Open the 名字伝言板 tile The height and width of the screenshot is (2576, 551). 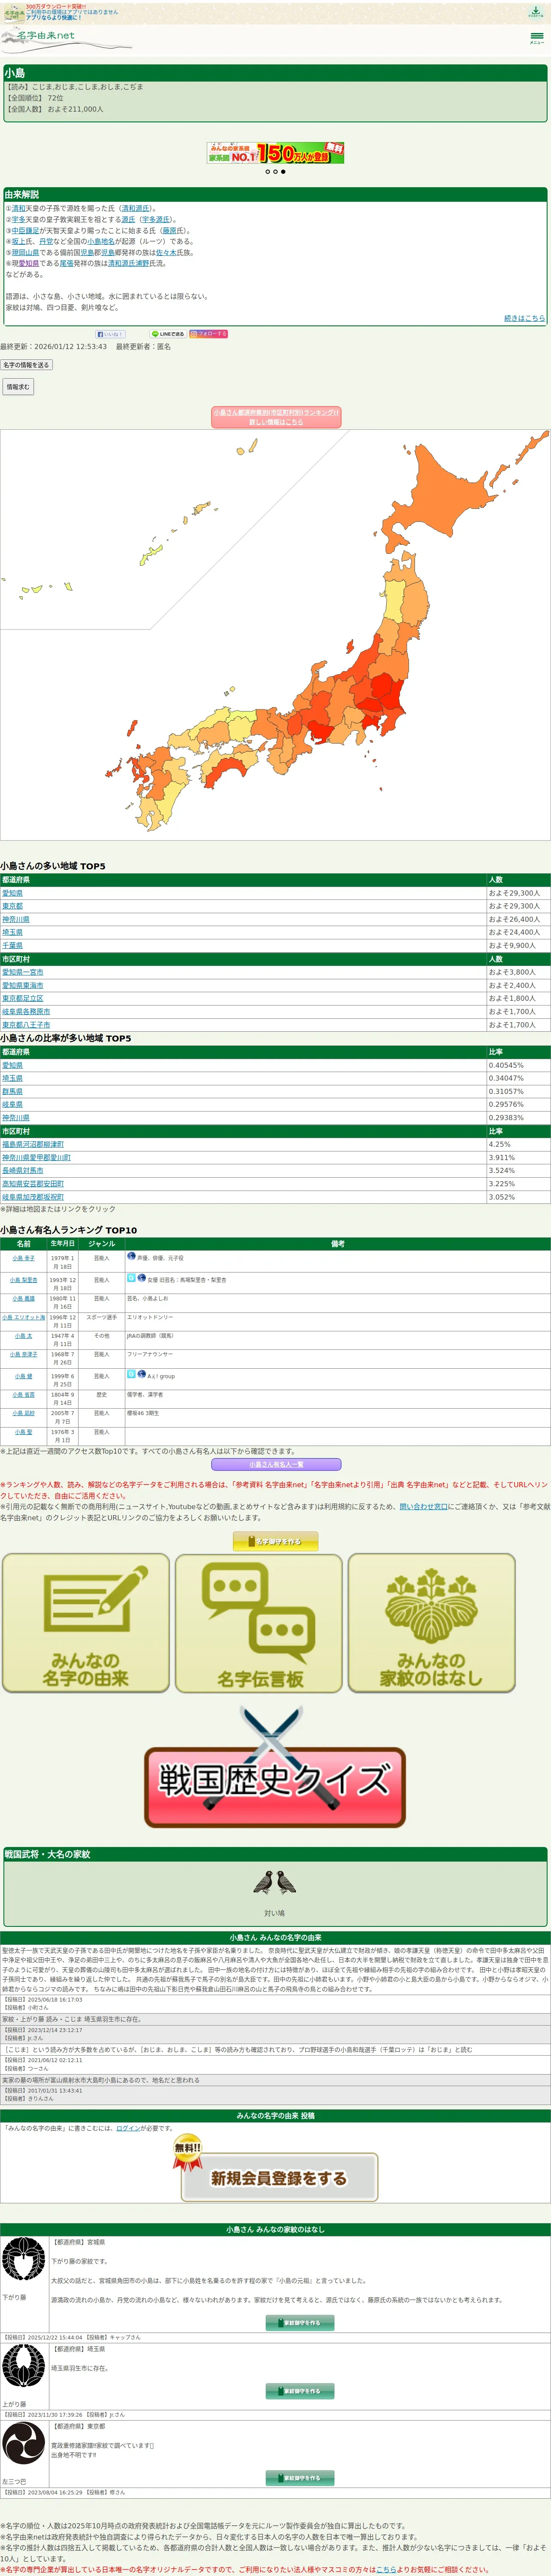(x=259, y=1622)
